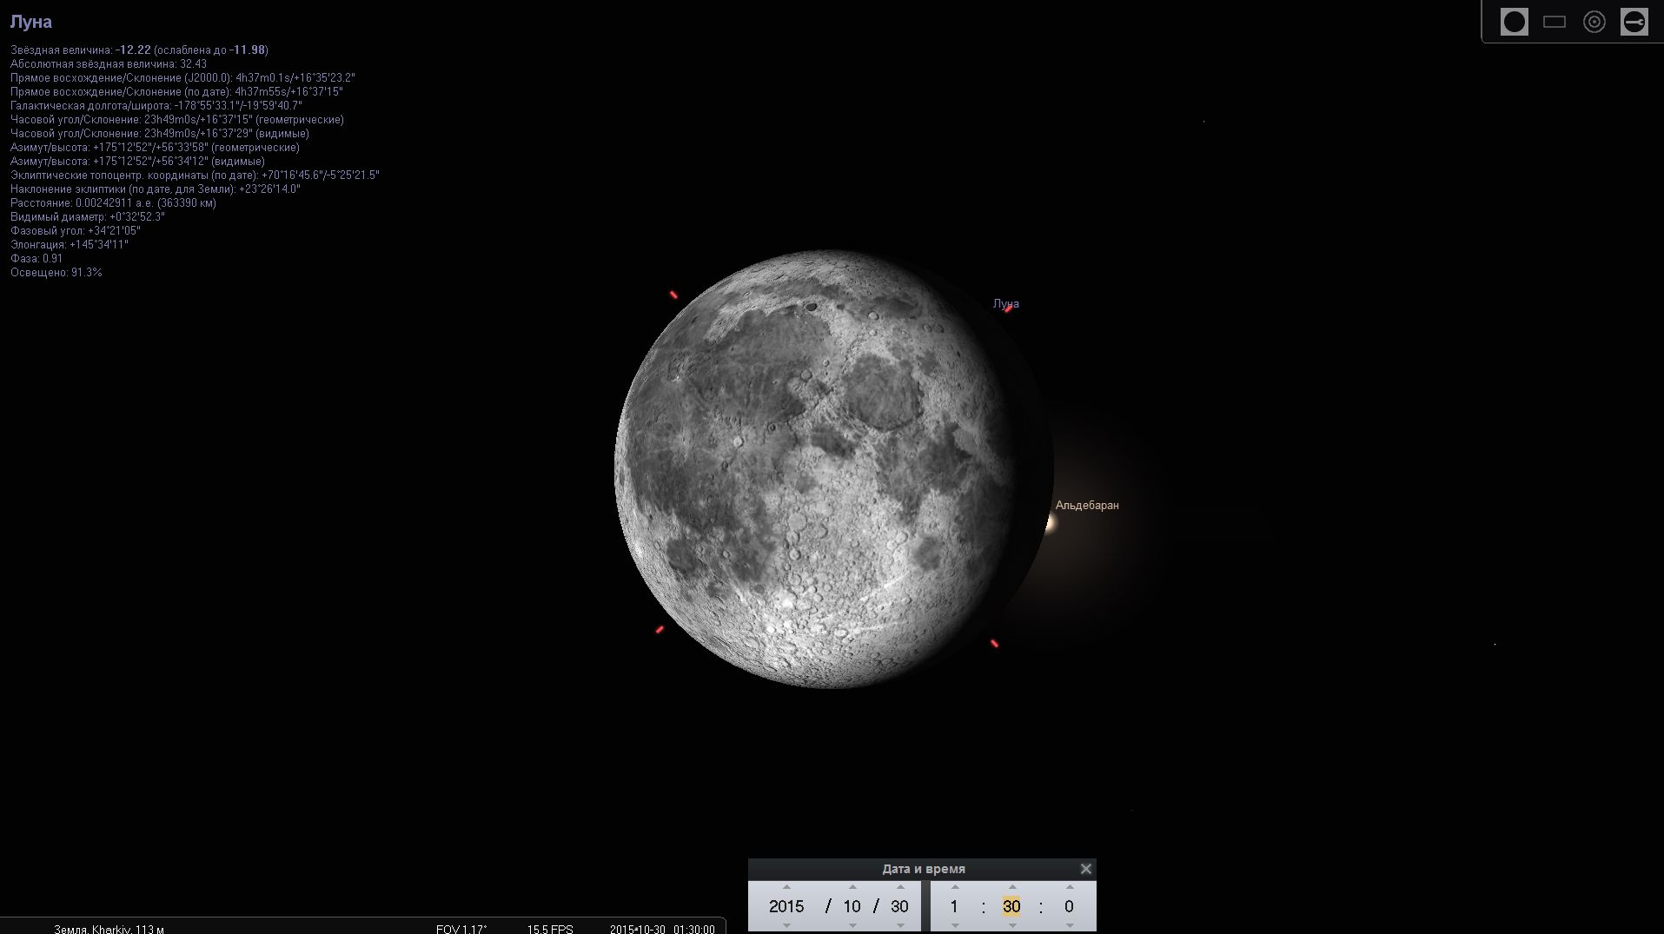Select the star Альдебаран beside the Moon
The width and height of the screenshot is (1664, 934).
pos(1049,523)
